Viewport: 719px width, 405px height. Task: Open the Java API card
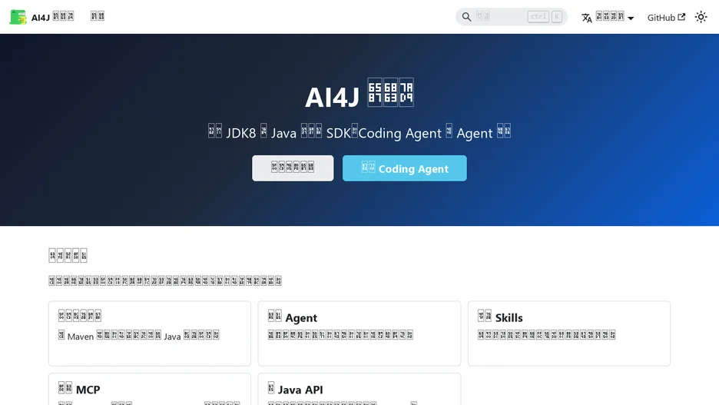pos(359,390)
